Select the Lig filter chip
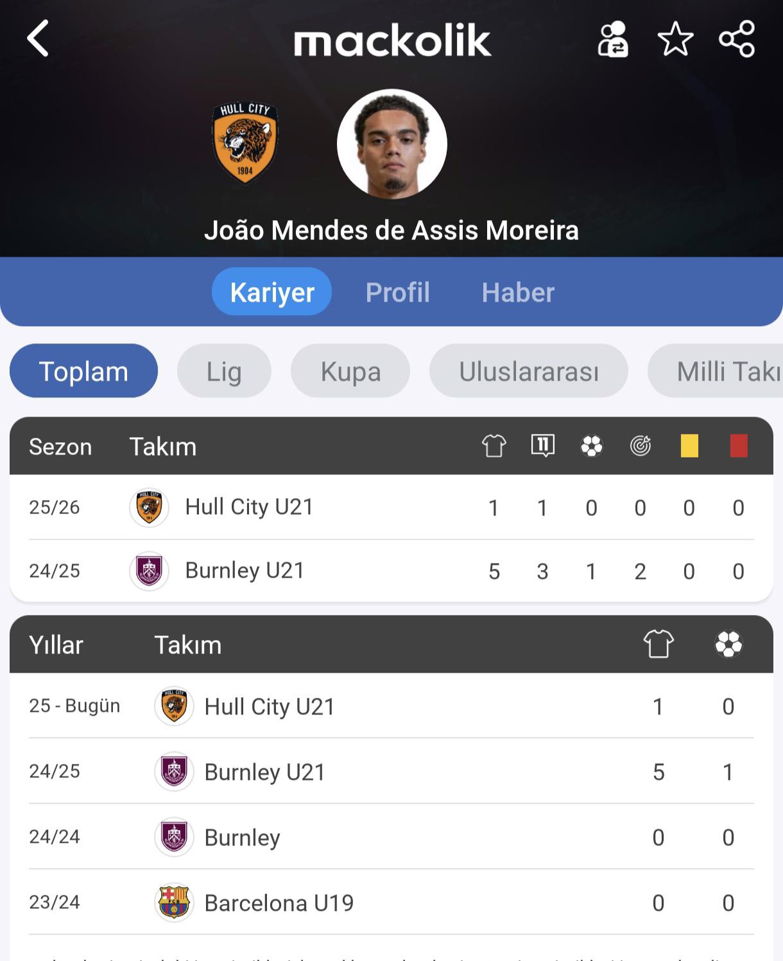 [x=224, y=372]
